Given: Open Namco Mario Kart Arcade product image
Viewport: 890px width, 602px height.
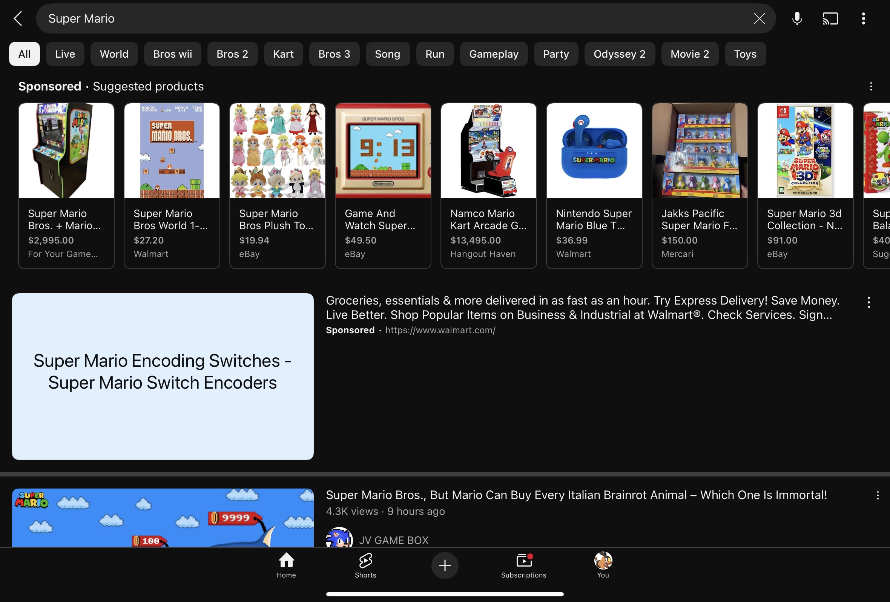Looking at the screenshot, I should click(x=489, y=151).
